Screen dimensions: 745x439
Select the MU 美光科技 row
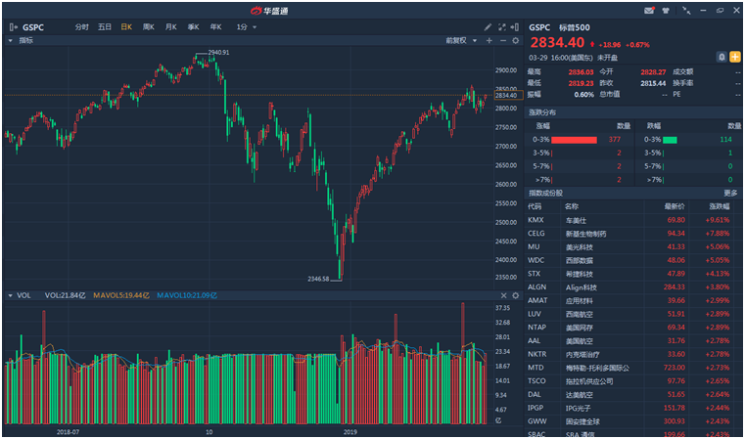(631, 246)
